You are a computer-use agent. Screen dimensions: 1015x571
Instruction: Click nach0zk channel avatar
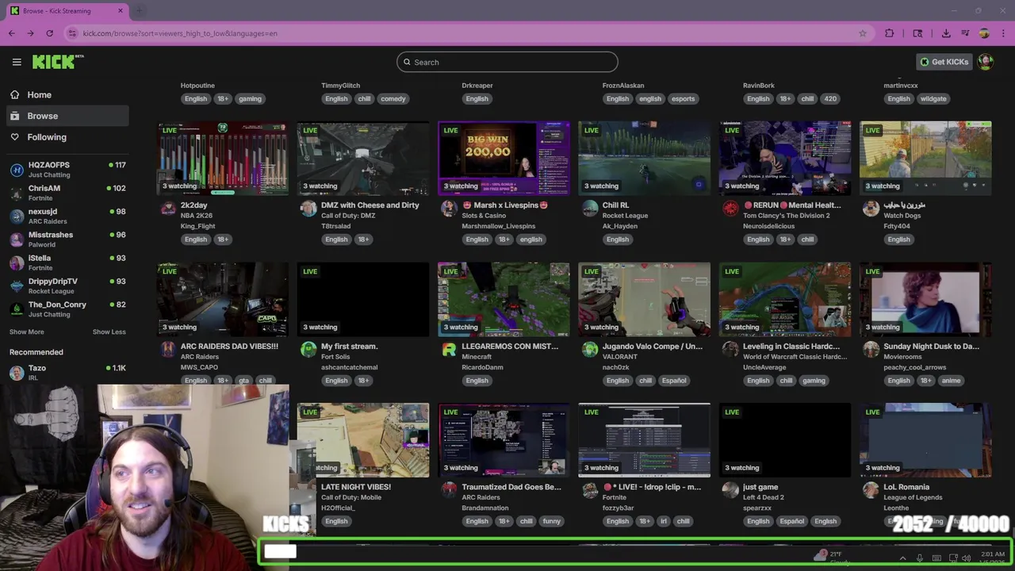click(x=590, y=350)
